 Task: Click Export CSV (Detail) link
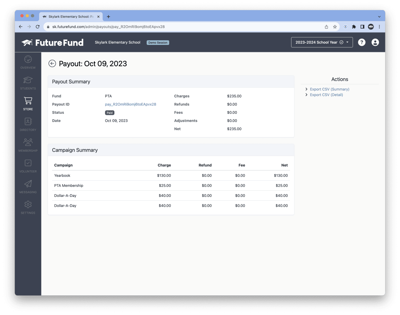click(x=326, y=95)
